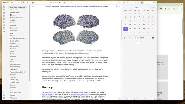Open daily note calendar ribbon icon
This screenshot has width=185, height=104.
pyautogui.click(x=4, y=16)
